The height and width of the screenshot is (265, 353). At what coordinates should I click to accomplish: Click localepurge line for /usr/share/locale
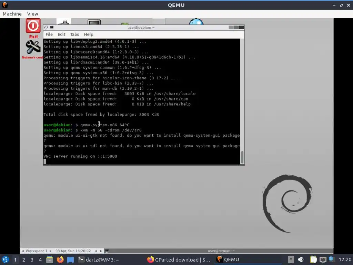[120, 94]
